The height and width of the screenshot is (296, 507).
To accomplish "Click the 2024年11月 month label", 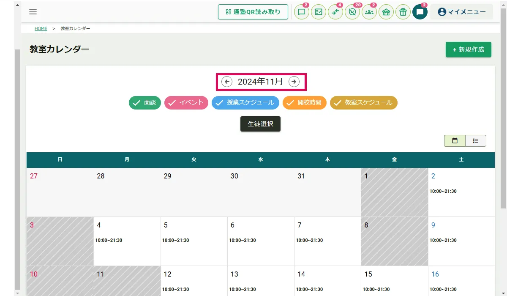I will [x=260, y=82].
